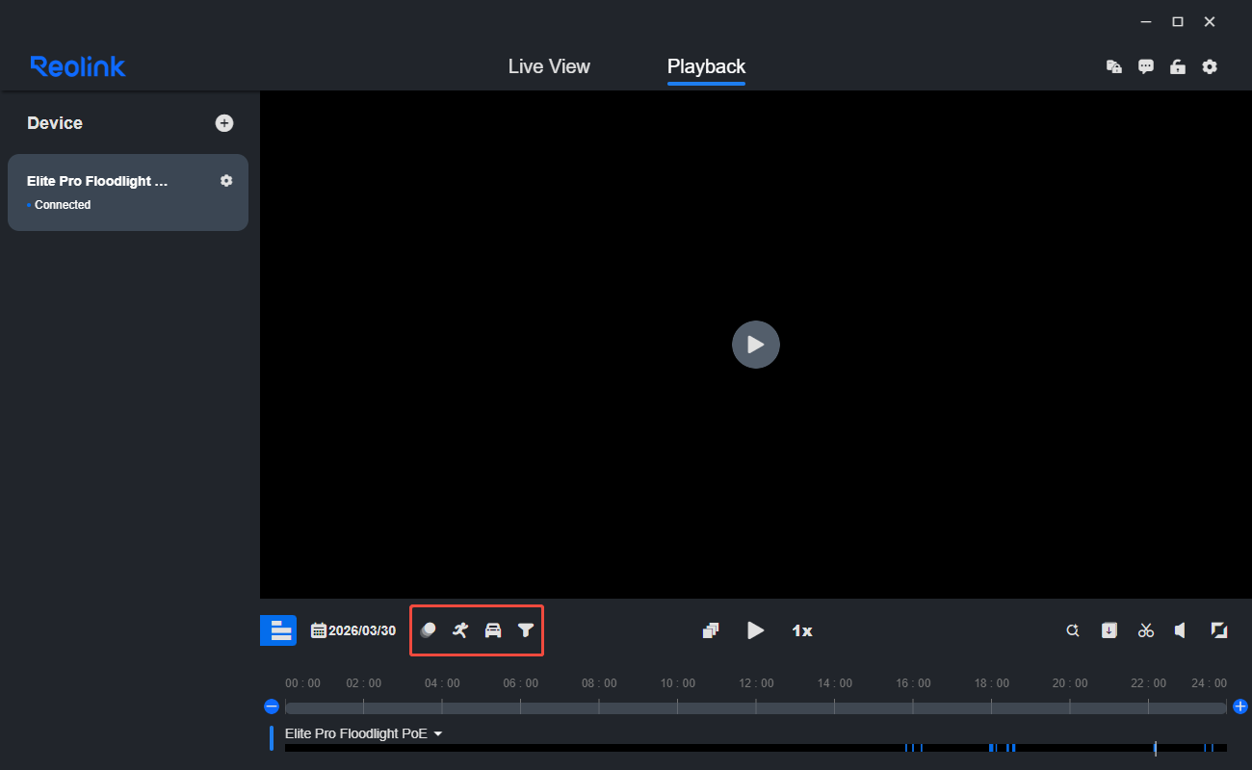Collapse the timeline with the minus button

[271, 706]
